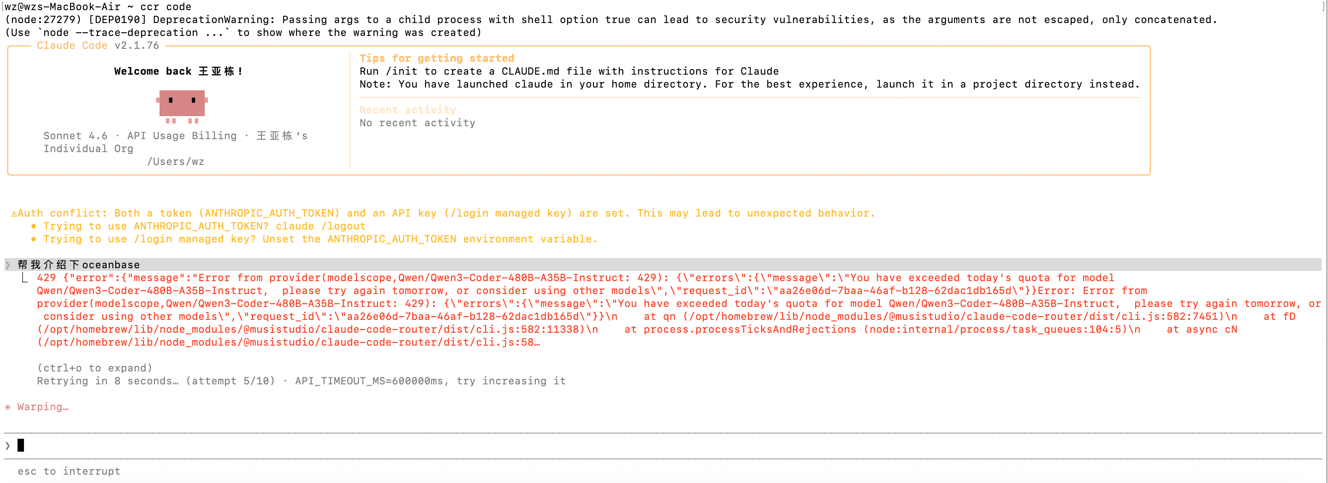
Task: Click the Sonnet 4.6 model label
Action: 75,135
